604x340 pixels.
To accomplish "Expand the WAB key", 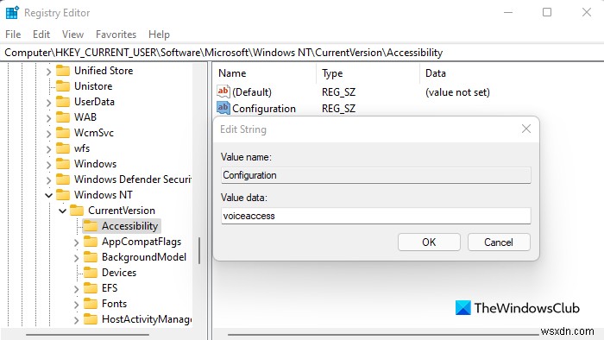I will (x=48, y=118).
